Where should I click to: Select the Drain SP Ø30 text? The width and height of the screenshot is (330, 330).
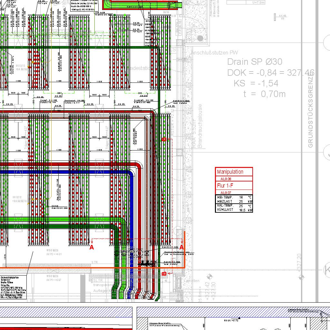pyautogui.click(x=255, y=62)
